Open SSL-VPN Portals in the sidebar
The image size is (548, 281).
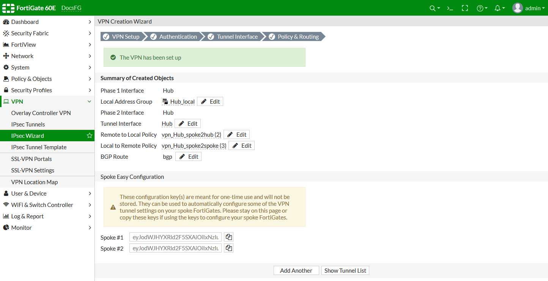tap(31, 159)
